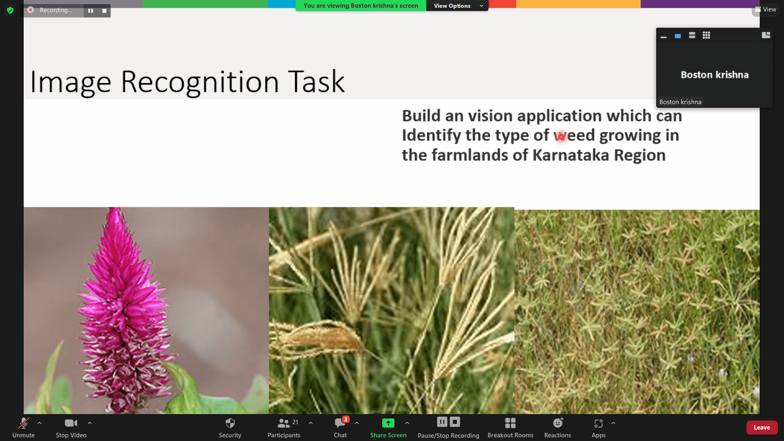Switch to side-by-side mode icon

coord(766,35)
